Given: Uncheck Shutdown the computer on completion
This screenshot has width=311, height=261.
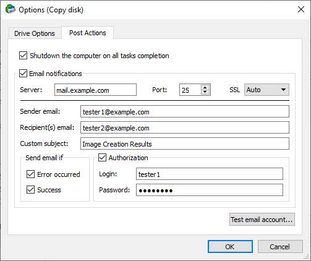Looking at the screenshot, I should [23, 56].
